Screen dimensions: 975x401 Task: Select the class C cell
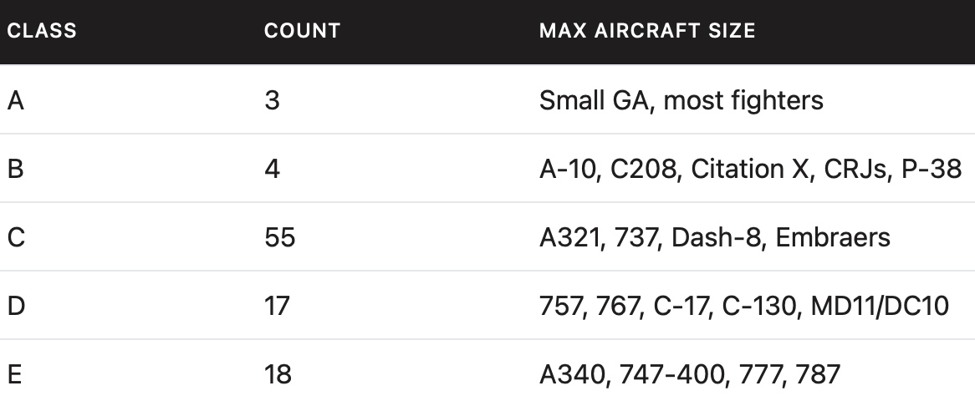16,238
